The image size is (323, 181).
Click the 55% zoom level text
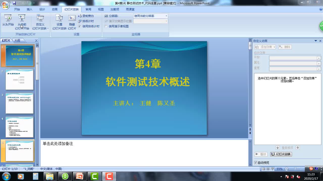(280, 169)
